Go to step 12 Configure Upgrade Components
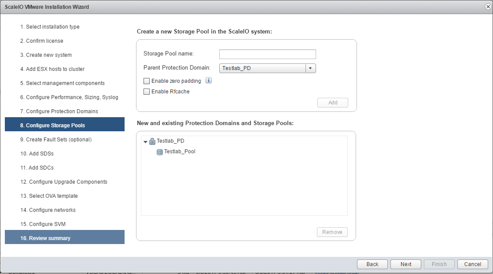 pyautogui.click(x=65, y=182)
